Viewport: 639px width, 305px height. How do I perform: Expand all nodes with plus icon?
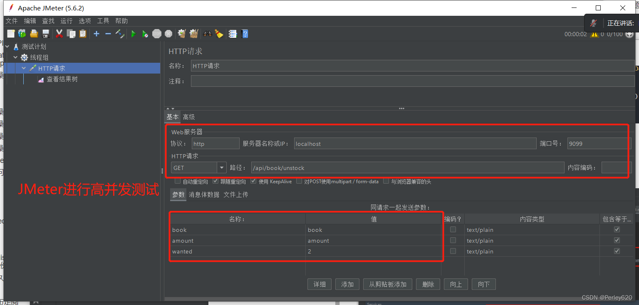97,34
